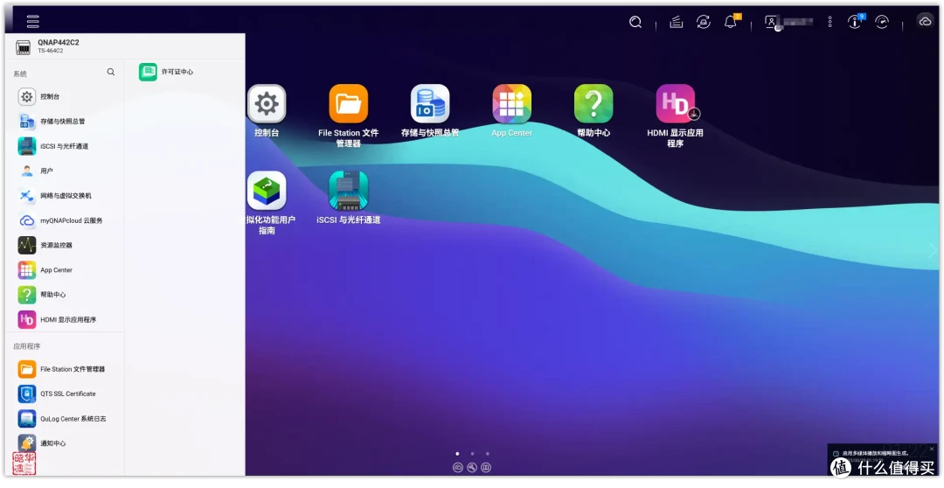This screenshot has height=488, width=944.
Task: Open the user account menu
Action: tap(788, 22)
